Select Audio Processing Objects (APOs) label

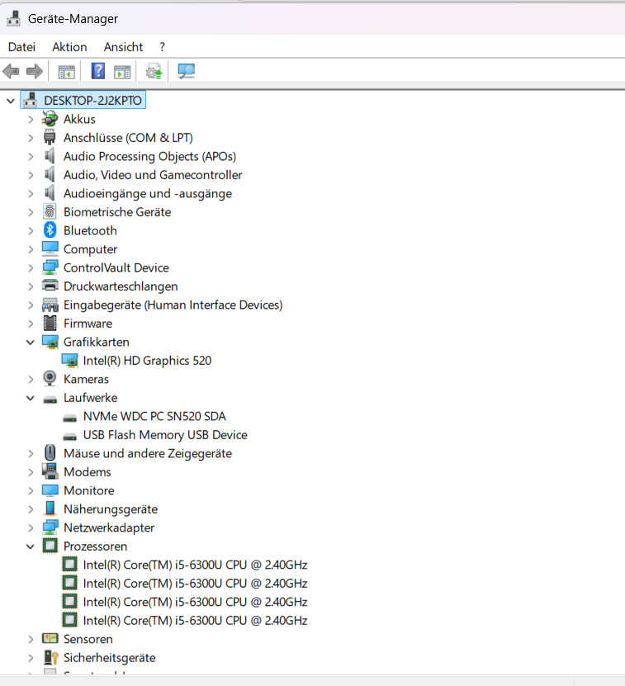click(x=149, y=156)
